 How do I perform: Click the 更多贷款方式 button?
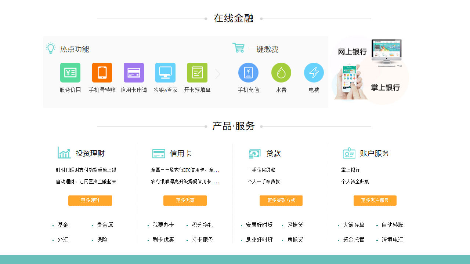click(x=281, y=201)
